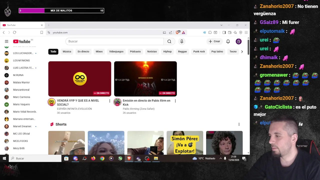
Task: Select the Mixes category chip
Action: (99, 51)
